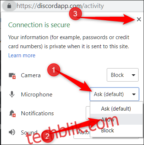Close the site information popup
144x145 pixels.
[x=139, y=19]
